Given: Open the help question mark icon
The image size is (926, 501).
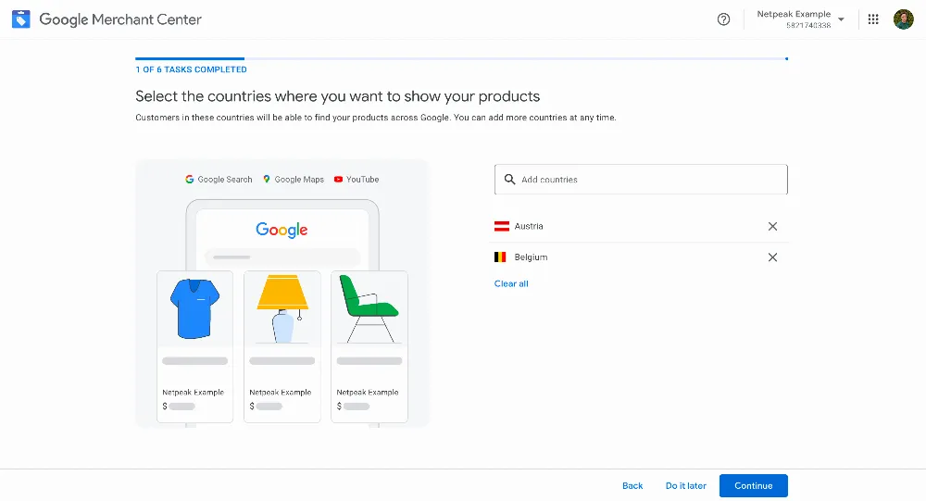Looking at the screenshot, I should [723, 19].
